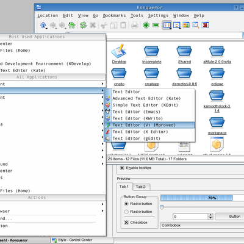Click the preview 'Button' button

230,217
